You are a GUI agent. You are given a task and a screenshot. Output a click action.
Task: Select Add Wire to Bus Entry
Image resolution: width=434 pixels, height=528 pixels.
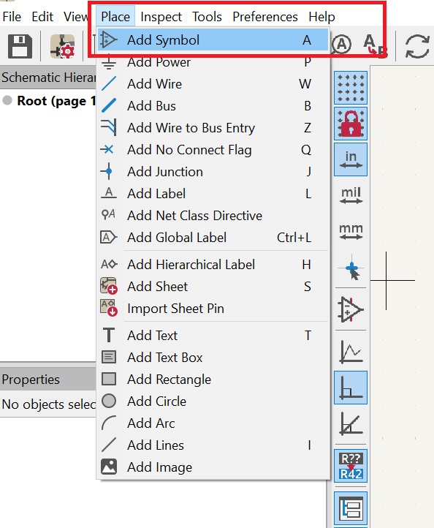click(213, 128)
